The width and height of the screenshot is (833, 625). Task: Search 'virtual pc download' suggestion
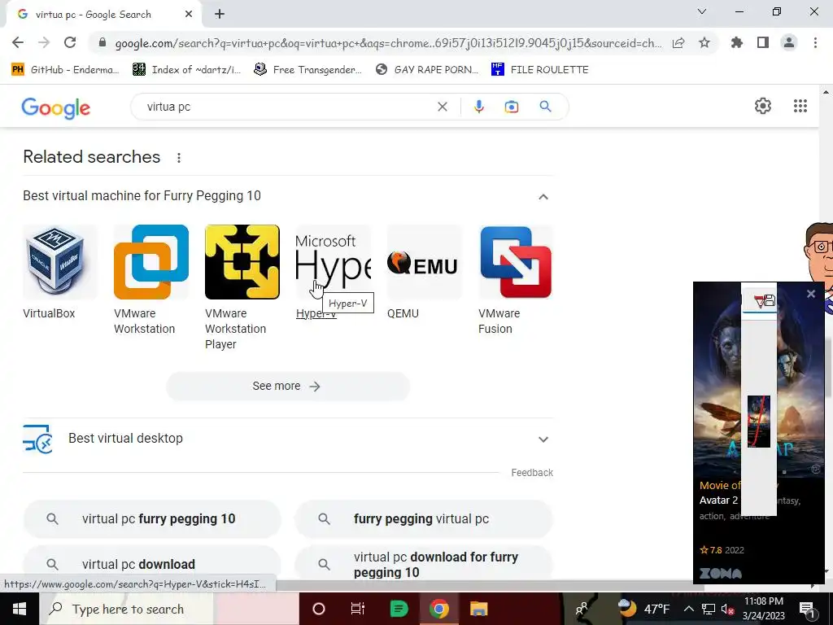click(152, 564)
